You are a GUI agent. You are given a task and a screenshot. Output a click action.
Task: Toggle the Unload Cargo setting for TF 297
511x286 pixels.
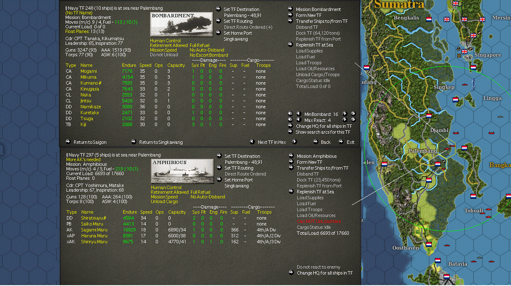(164, 201)
